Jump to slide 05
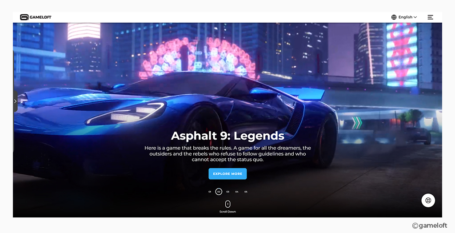Image resolution: width=455 pixels, height=233 pixels. [x=246, y=192]
